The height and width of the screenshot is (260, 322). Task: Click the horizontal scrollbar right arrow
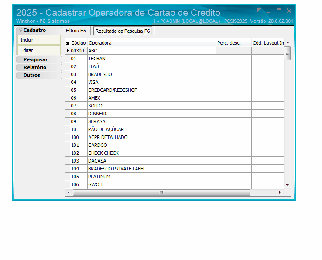pos(280,193)
